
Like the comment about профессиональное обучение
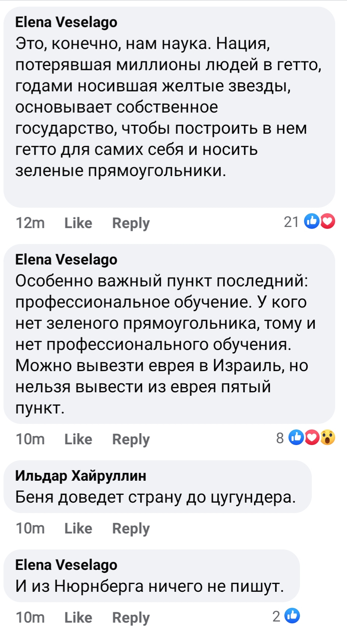(78, 439)
